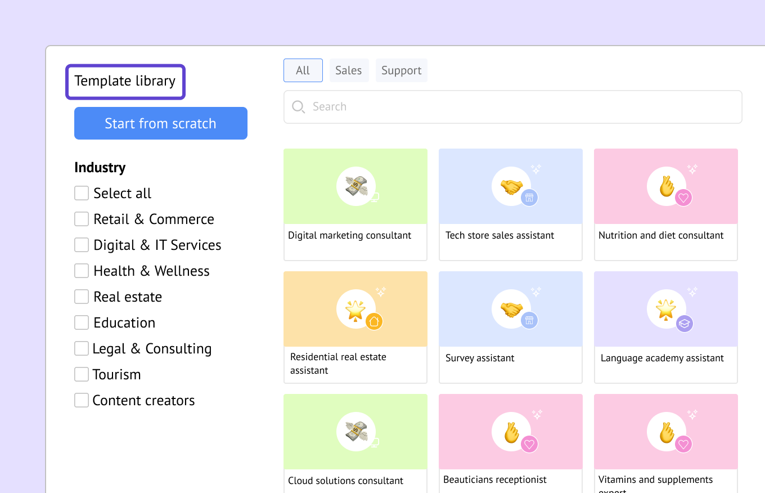The width and height of the screenshot is (765, 493).
Task: Switch to the Support tab
Action: click(401, 70)
